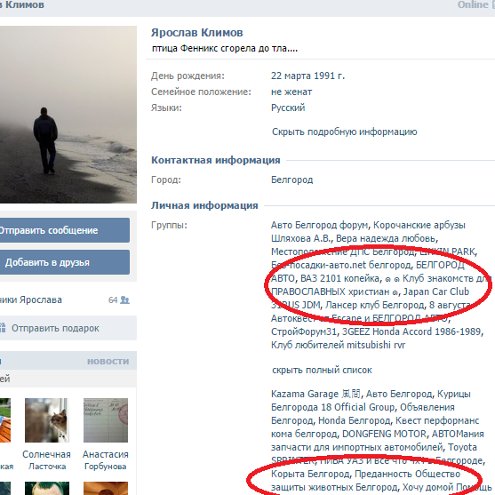Open Лансер клуб Белгород group
Image resolution: width=495 pixels, height=495 pixels.
(374, 305)
